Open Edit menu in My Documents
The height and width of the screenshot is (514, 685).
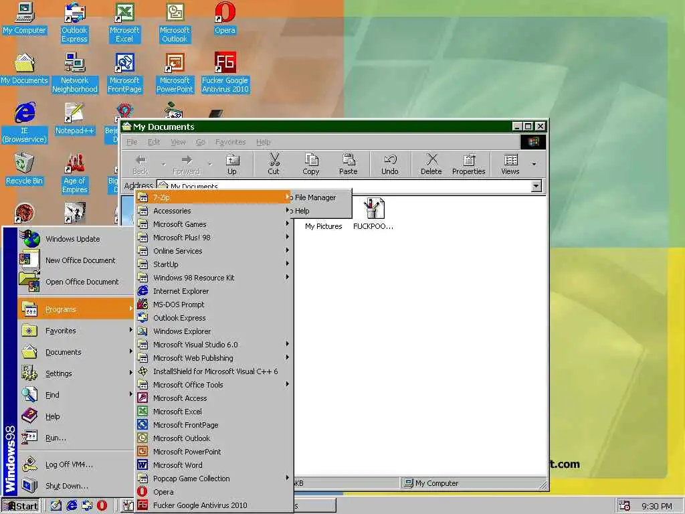154,142
